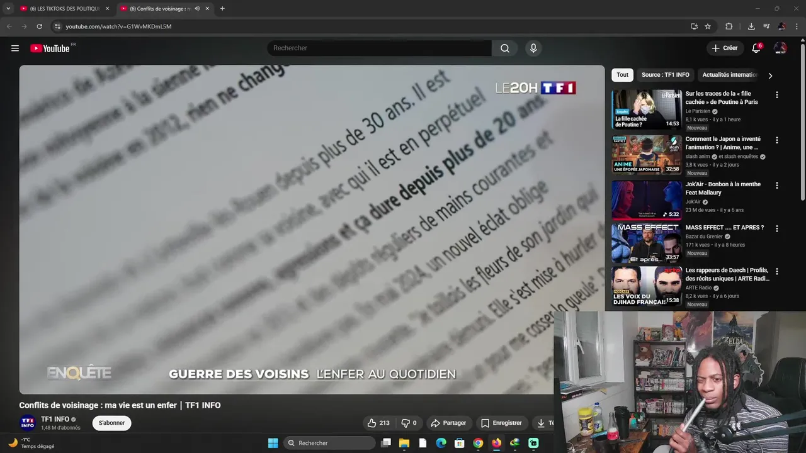Select the Conflits de voisinage tab

click(161, 9)
